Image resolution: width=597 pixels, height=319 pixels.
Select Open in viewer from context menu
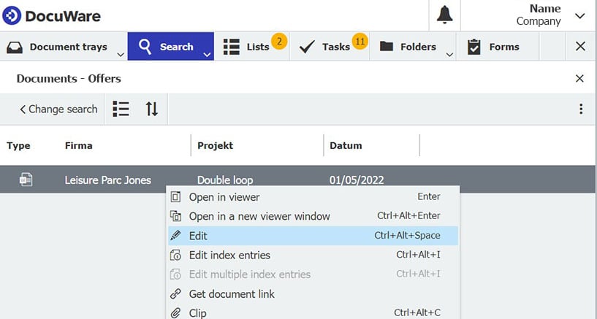[224, 197]
